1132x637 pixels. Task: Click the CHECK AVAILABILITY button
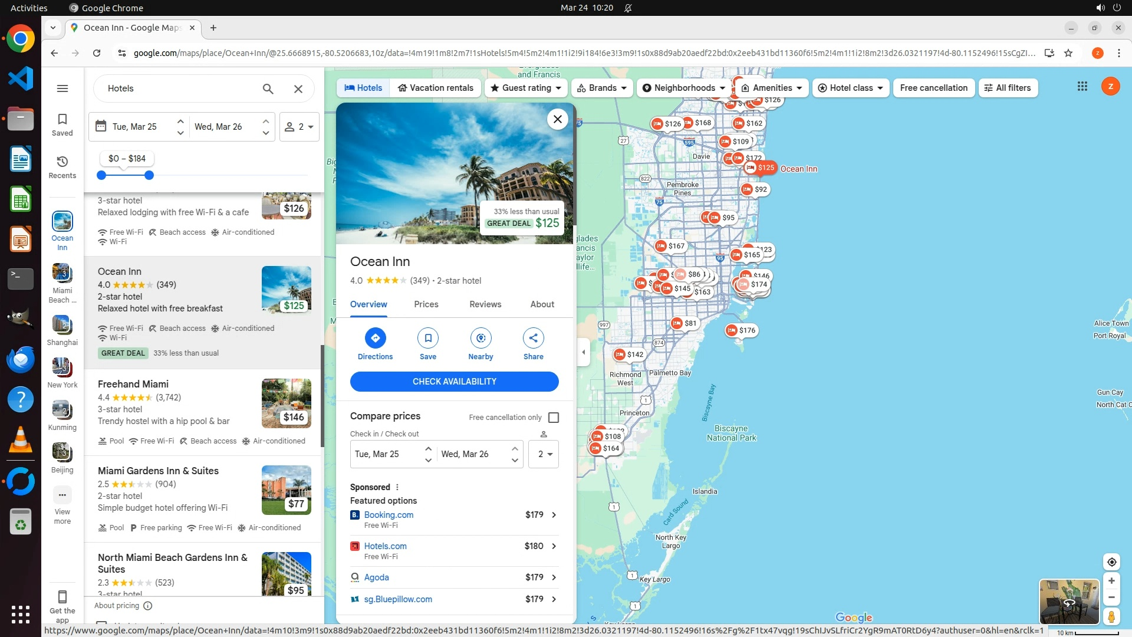(454, 382)
